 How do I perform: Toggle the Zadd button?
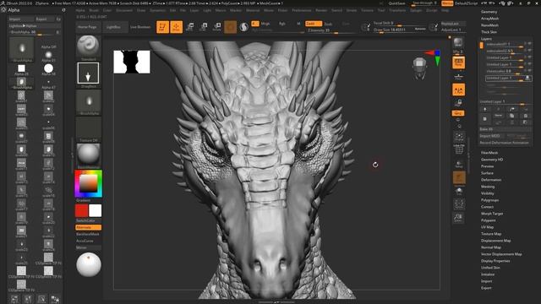pyautogui.click(x=314, y=24)
